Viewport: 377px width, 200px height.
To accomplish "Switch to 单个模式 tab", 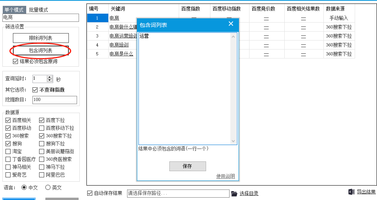I will 14,10.
